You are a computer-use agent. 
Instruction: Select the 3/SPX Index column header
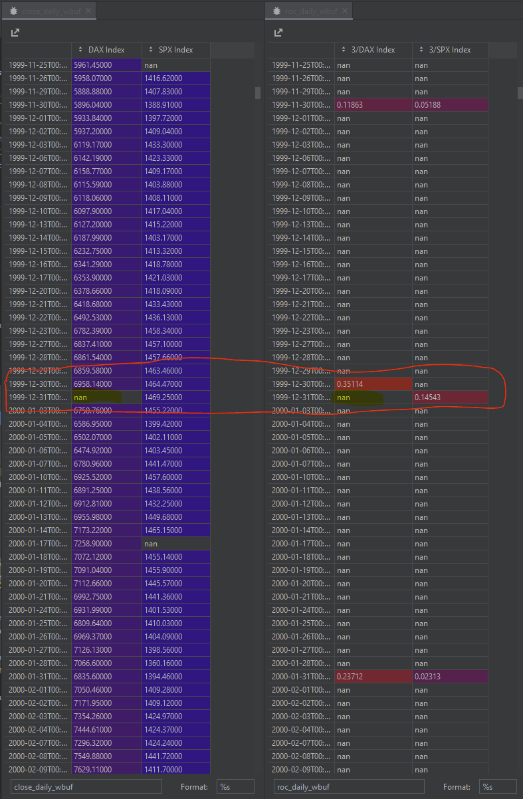coord(450,50)
